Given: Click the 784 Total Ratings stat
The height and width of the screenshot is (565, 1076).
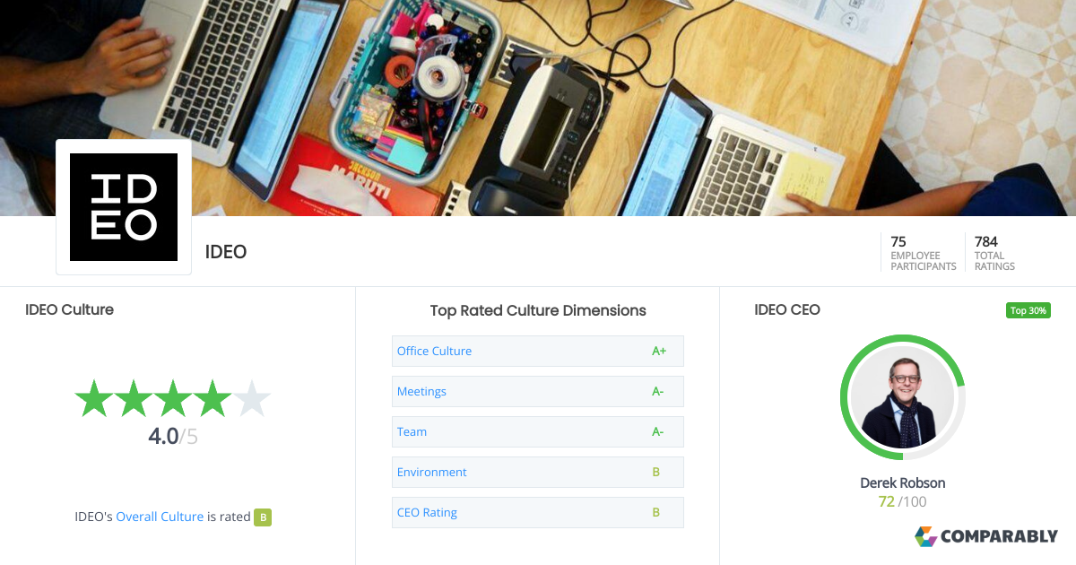Looking at the screenshot, I should (x=995, y=253).
